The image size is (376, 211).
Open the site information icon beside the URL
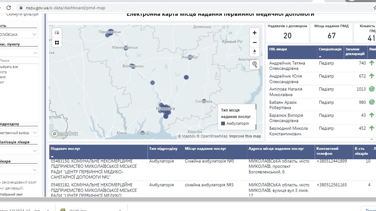pyautogui.click(x=20, y=8)
